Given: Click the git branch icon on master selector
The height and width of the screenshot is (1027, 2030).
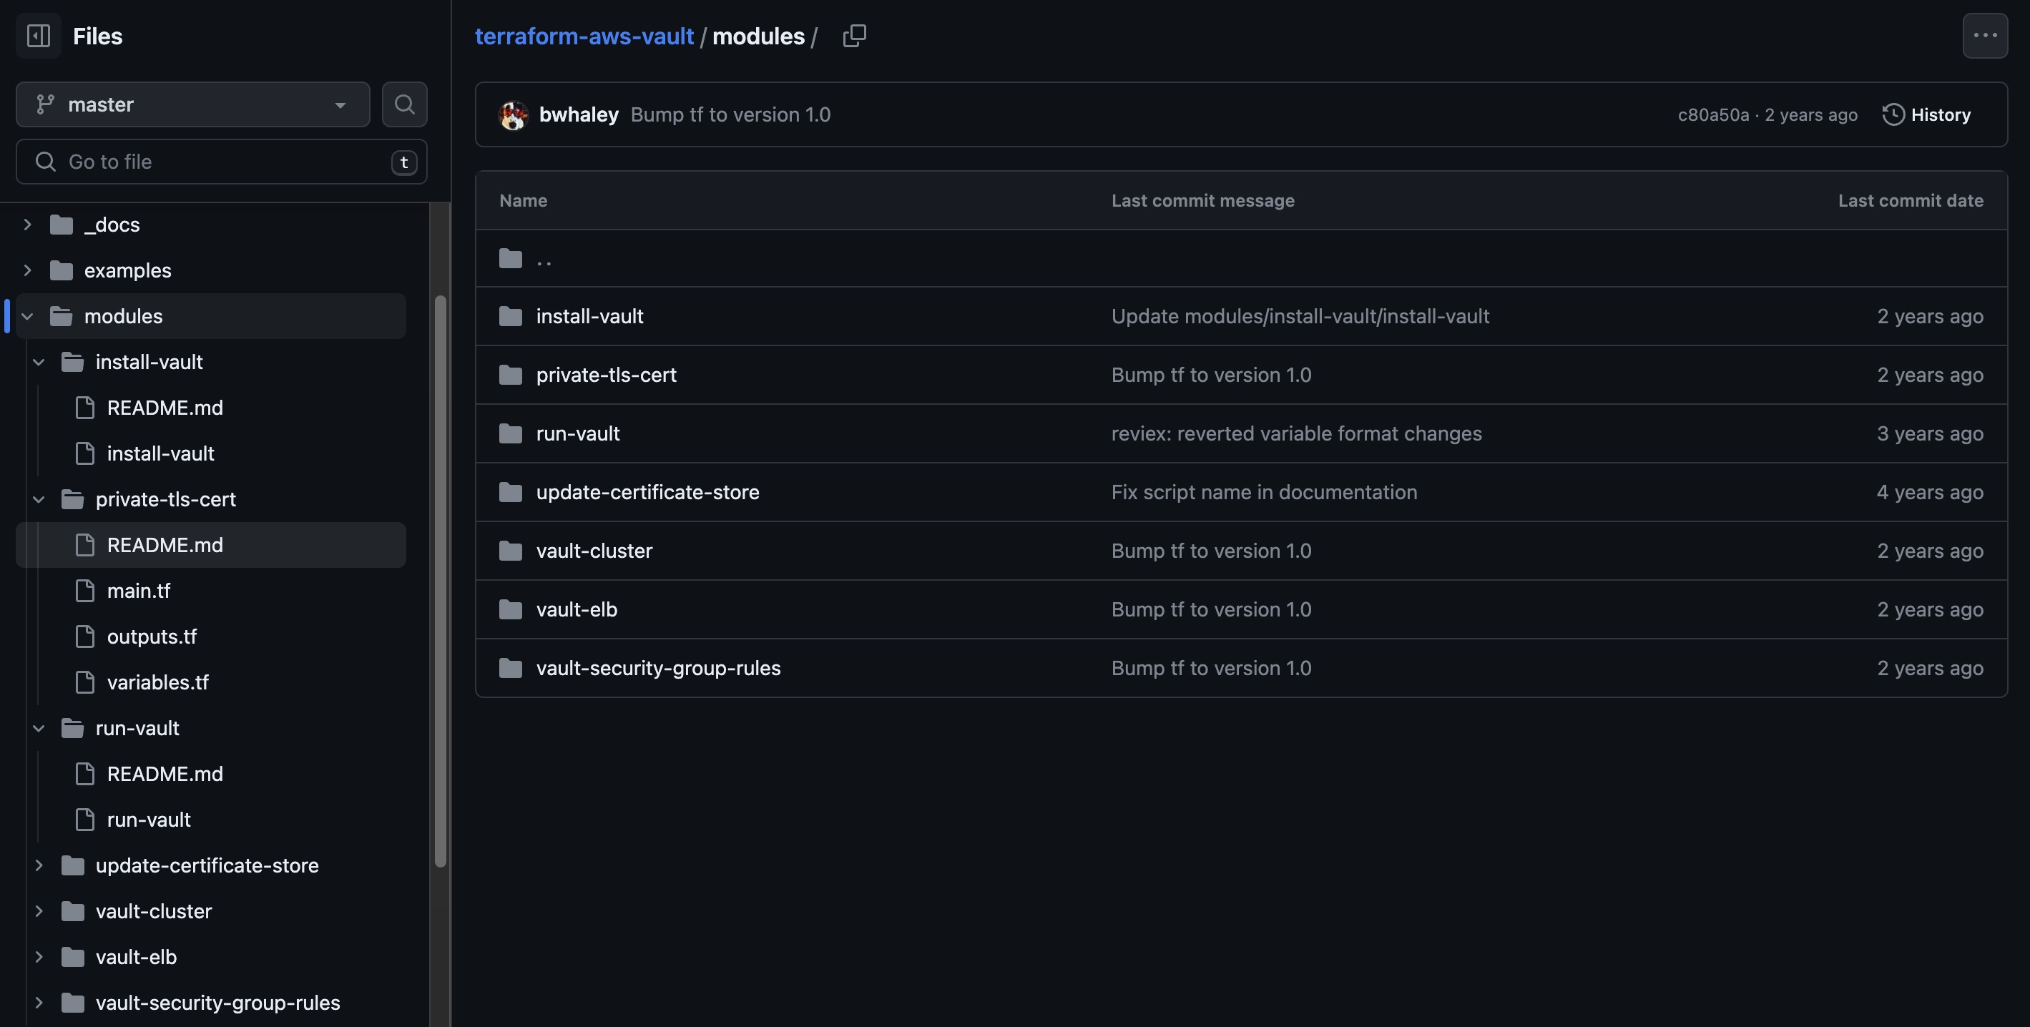Looking at the screenshot, I should coord(46,104).
